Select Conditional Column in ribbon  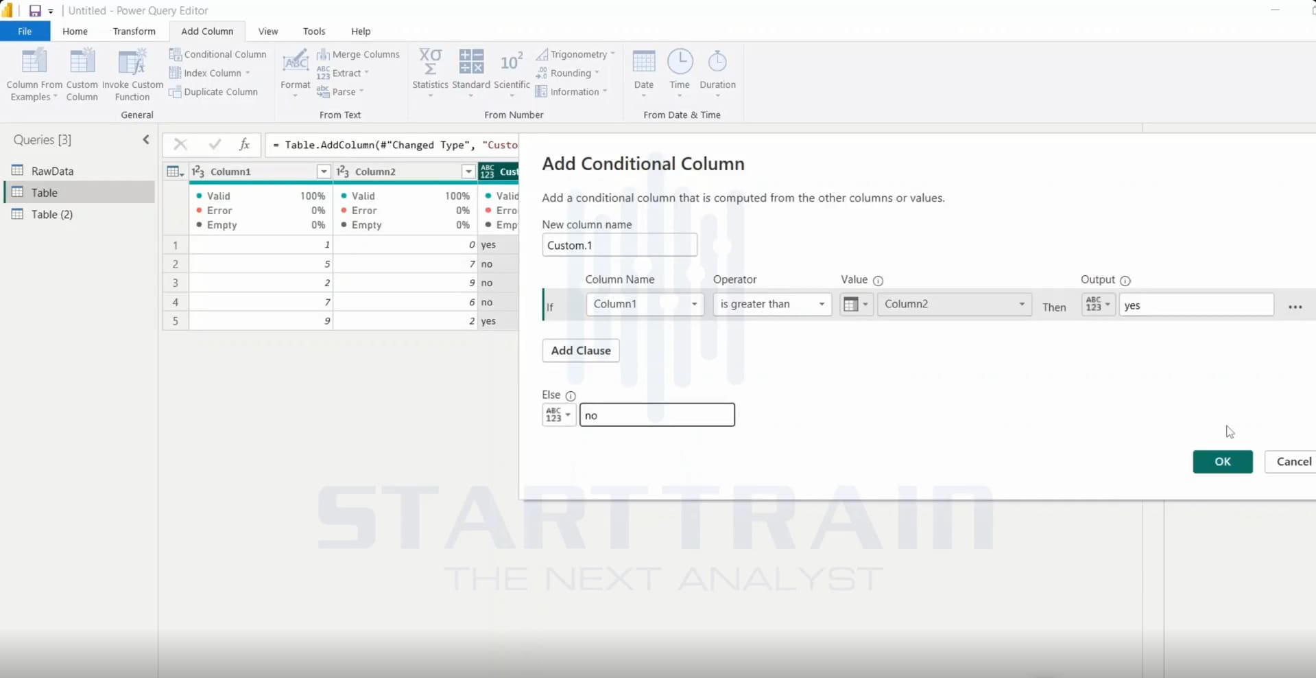[x=218, y=54]
